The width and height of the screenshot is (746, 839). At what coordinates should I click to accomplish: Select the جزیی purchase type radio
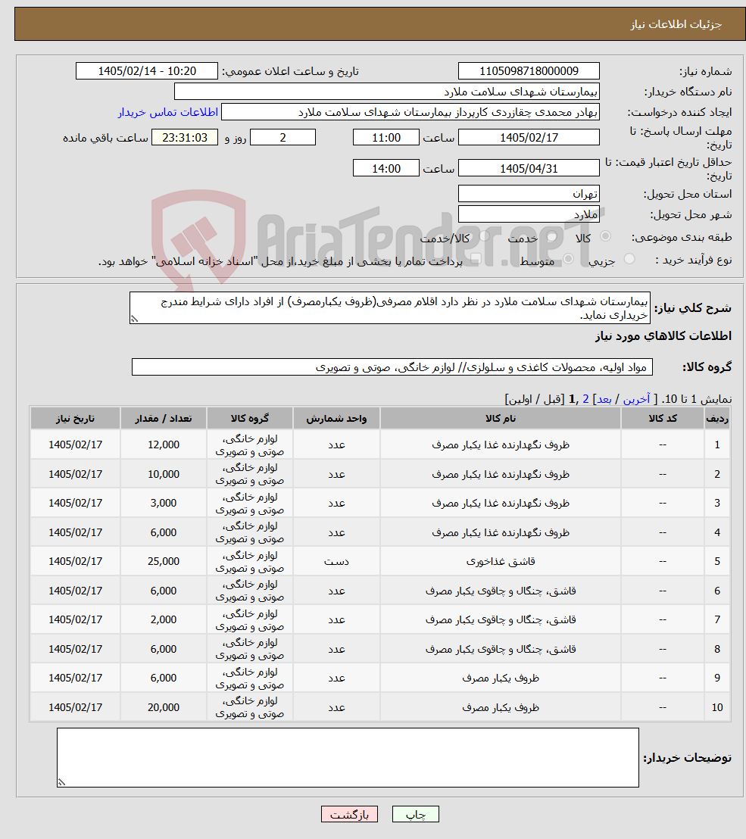629,259
